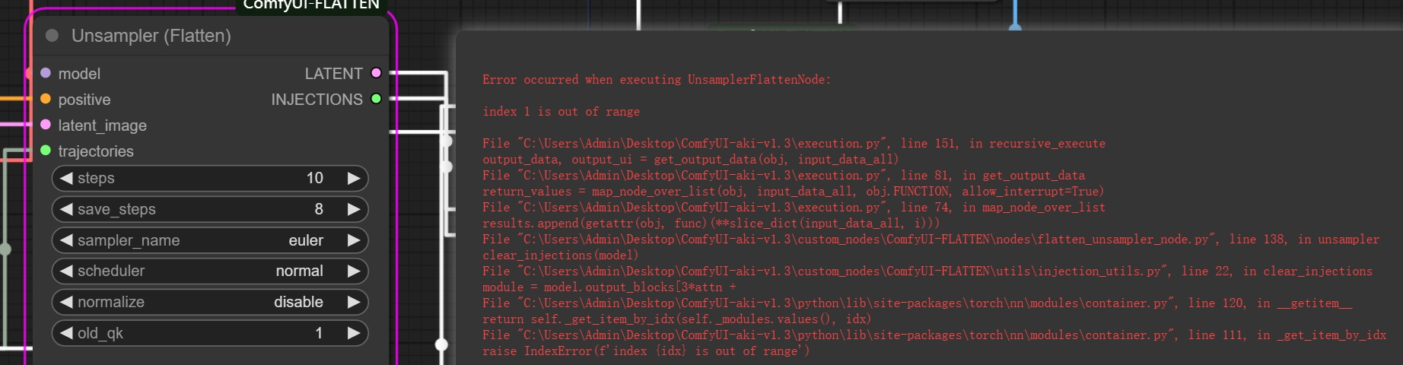The height and width of the screenshot is (365, 1403).
Task: Click the positive input socket
Action: (x=46, y=99)
